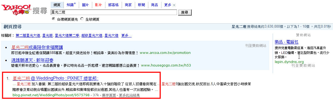
Task: Open the 商家 search tab
Action: (128, 5)
